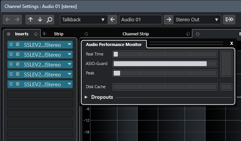Open plugin menu of fifth SSLEV2 insert

pyautogui.click(x=69, y=84)
